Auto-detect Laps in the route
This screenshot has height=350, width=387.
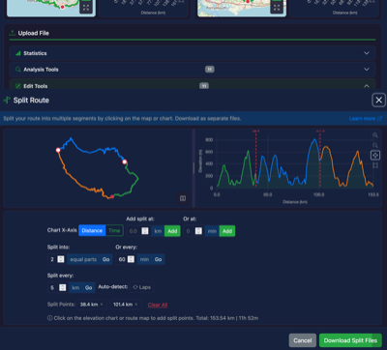coord(142,287)
